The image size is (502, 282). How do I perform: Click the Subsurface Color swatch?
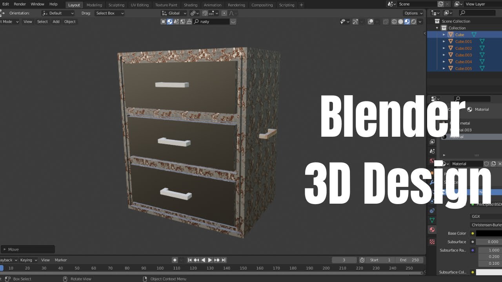(489, 272)
